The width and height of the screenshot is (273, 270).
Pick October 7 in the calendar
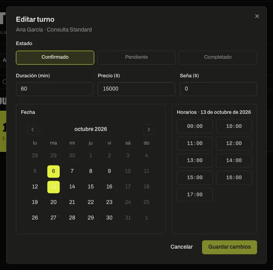click(72, 171)
